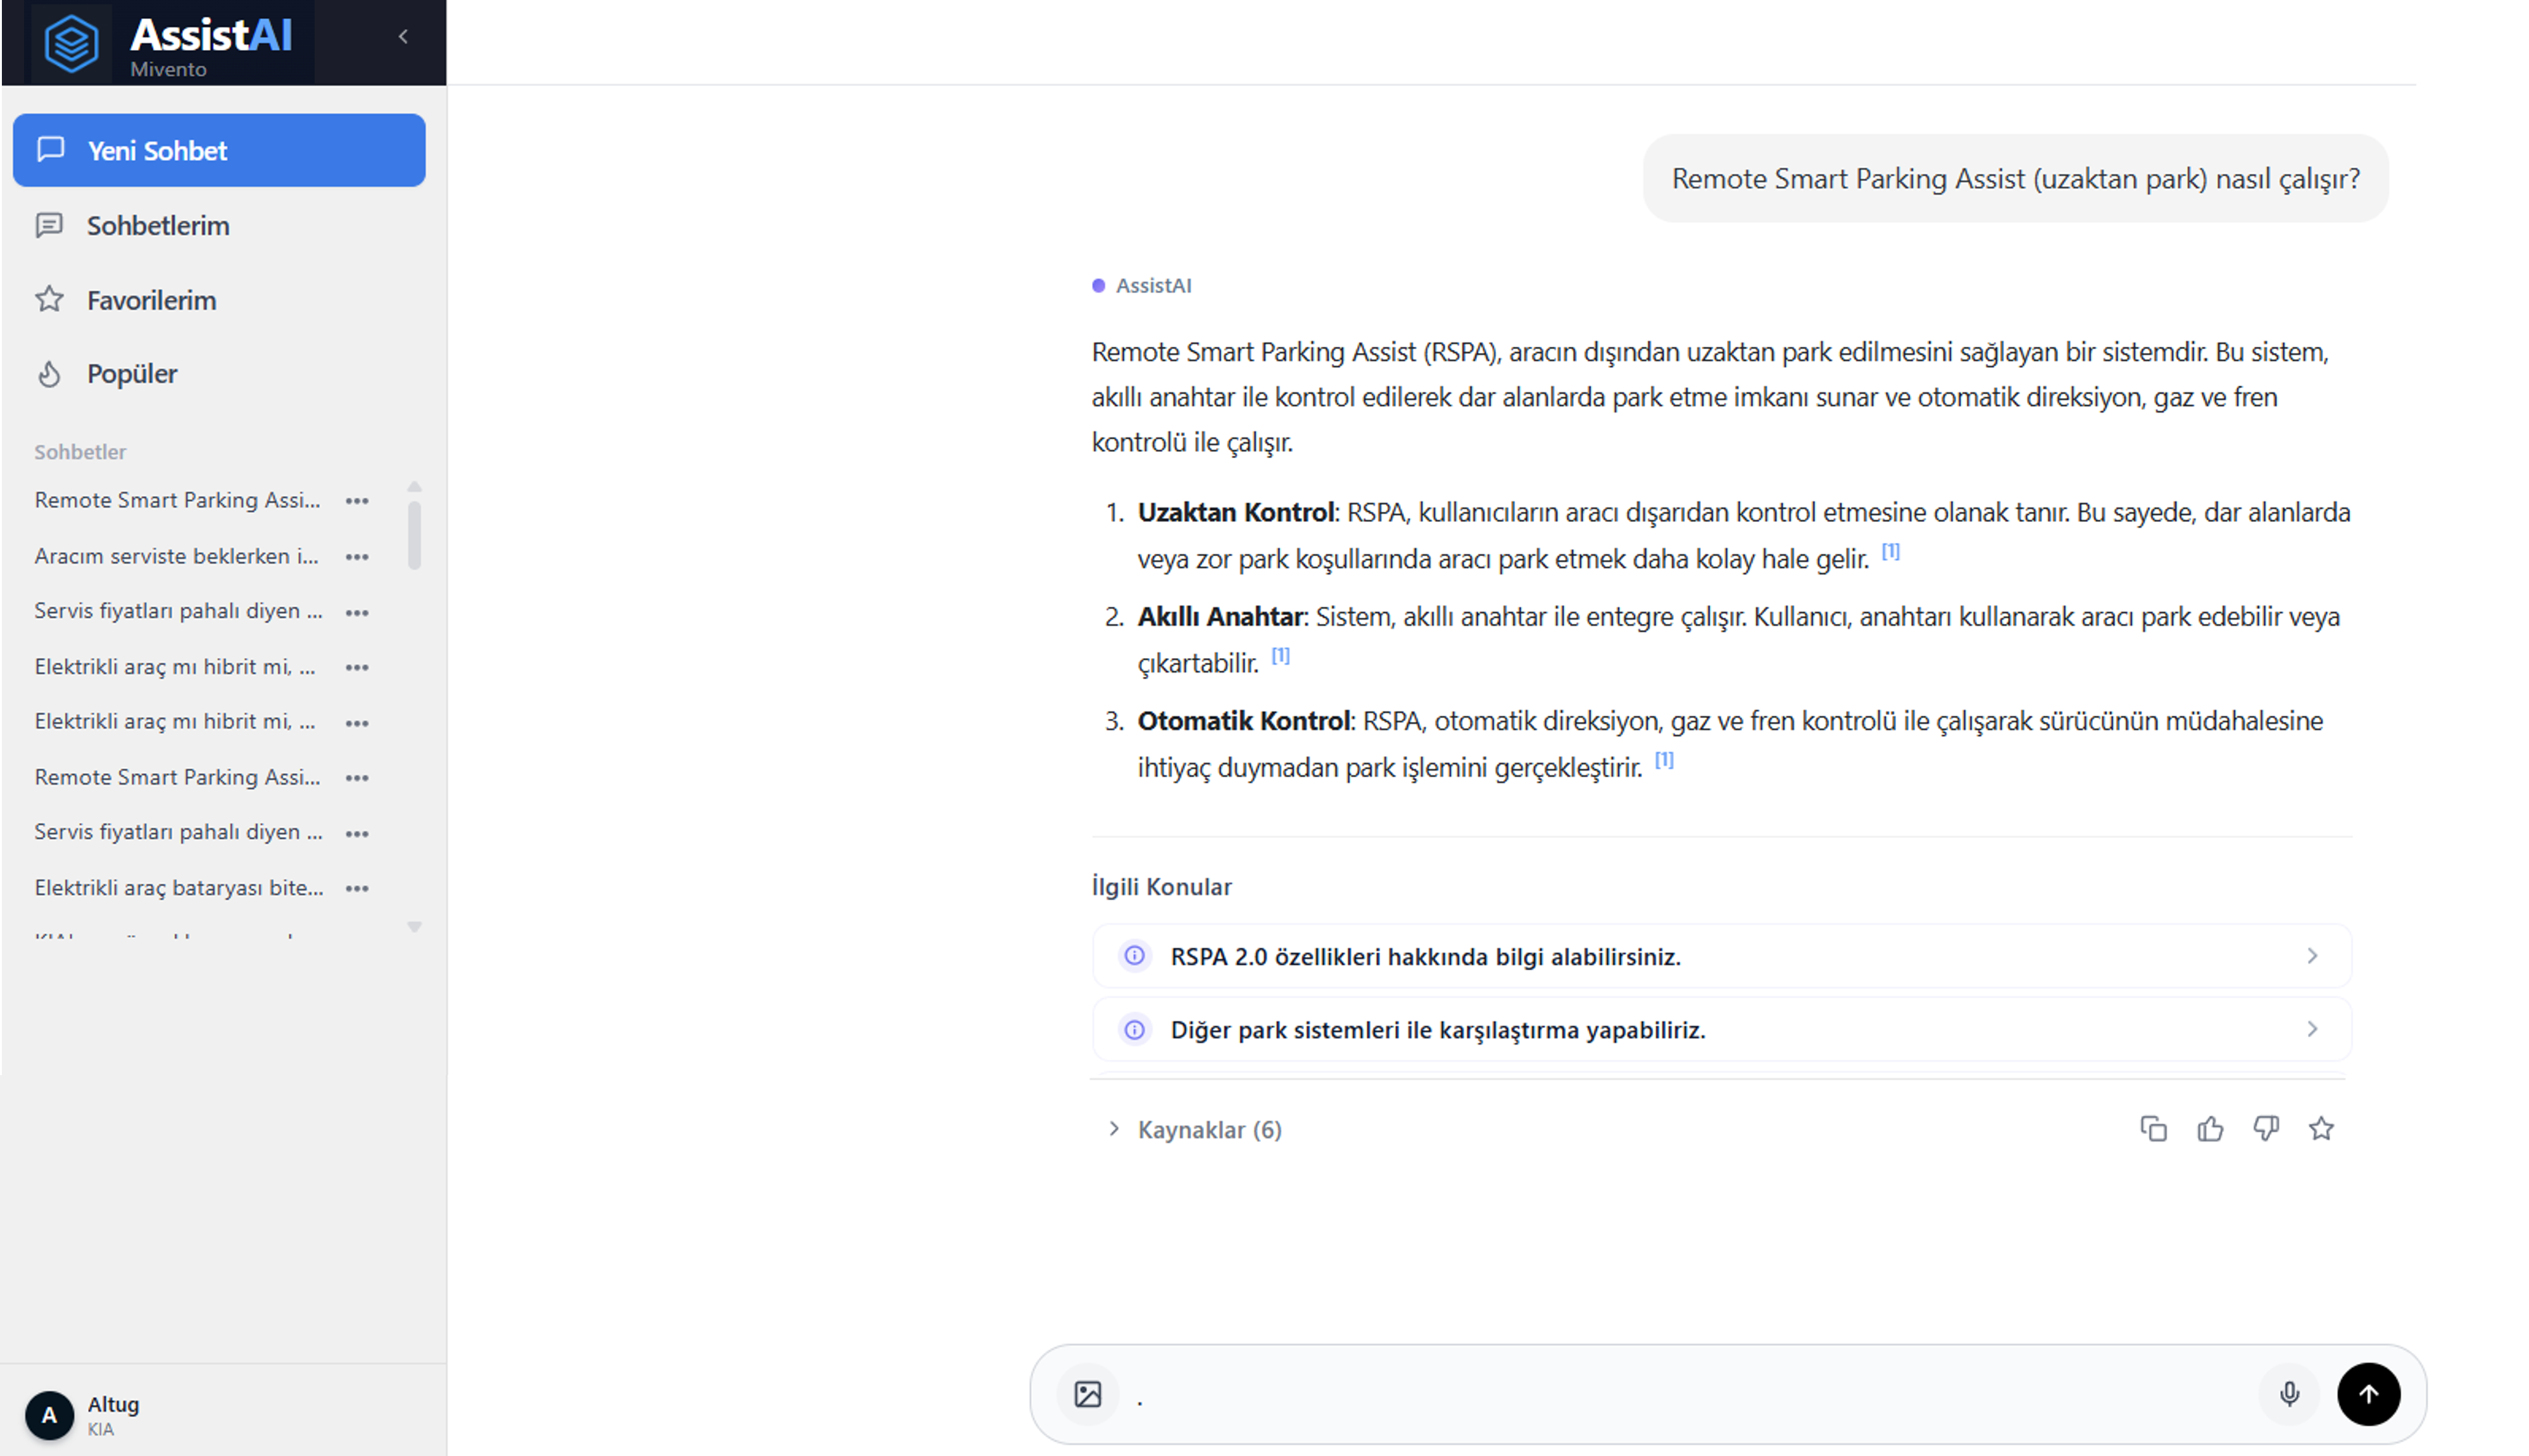This screenshot has width=2529, height=1456.
Task: Click the copy response icon
Action: point(2153,1129)
